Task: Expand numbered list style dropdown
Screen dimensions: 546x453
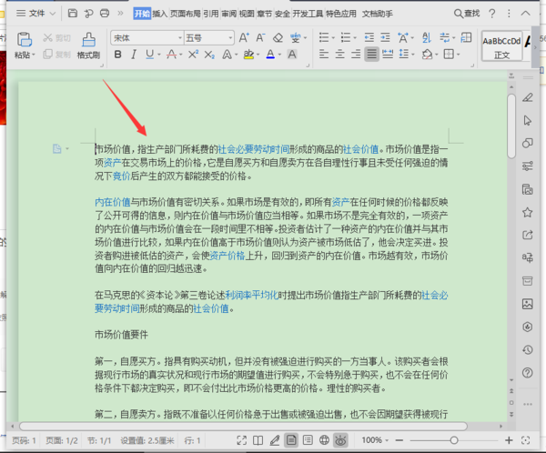Action: 355,37
